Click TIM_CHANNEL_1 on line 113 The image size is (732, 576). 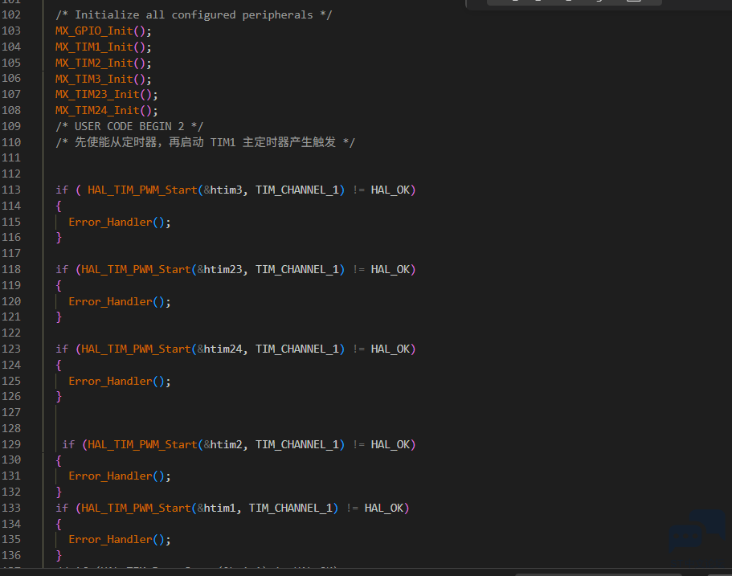pyautogui.click(x=297, y=190)
